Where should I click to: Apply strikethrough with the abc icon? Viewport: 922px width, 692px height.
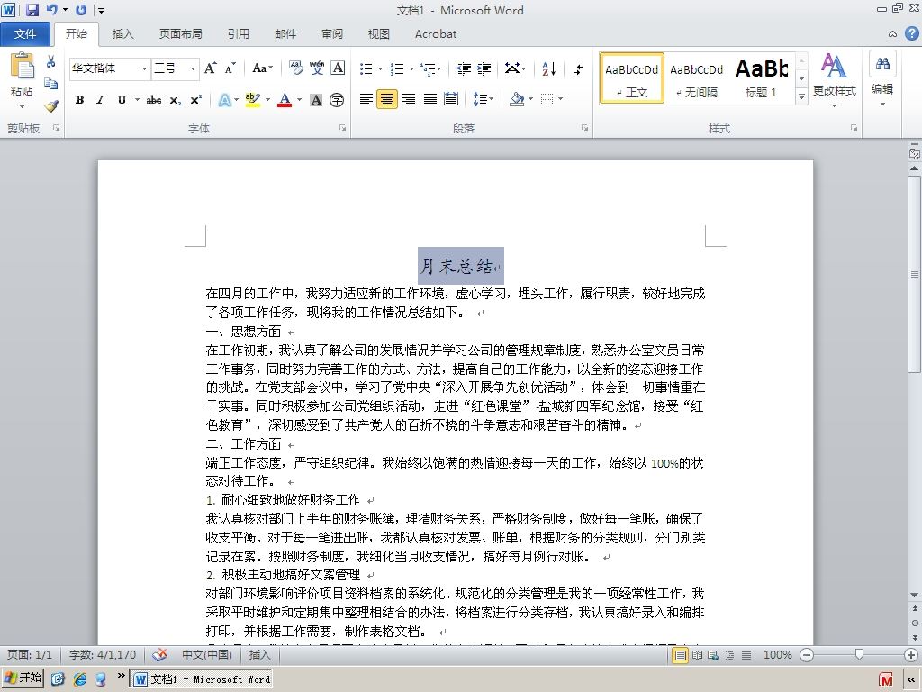154,100
